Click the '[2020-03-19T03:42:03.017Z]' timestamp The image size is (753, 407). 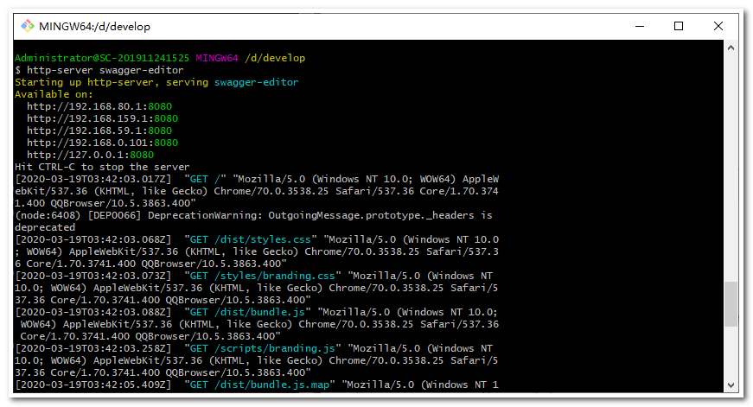93,179
